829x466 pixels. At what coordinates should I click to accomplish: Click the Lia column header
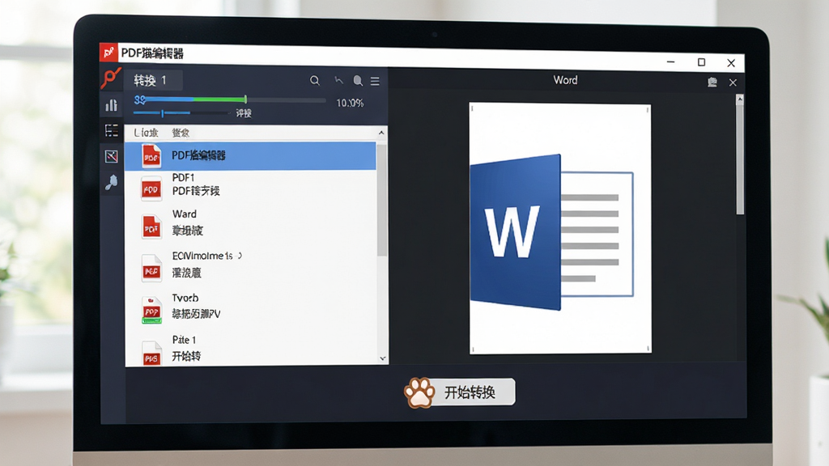pyautogui.click(x=146, y=133)
